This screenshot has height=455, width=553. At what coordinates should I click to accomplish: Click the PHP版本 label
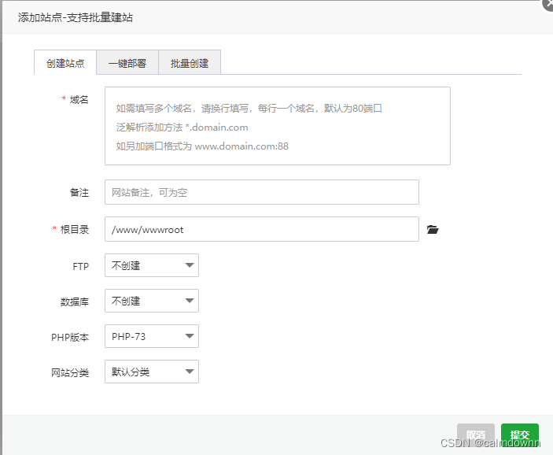click(70, 338)
